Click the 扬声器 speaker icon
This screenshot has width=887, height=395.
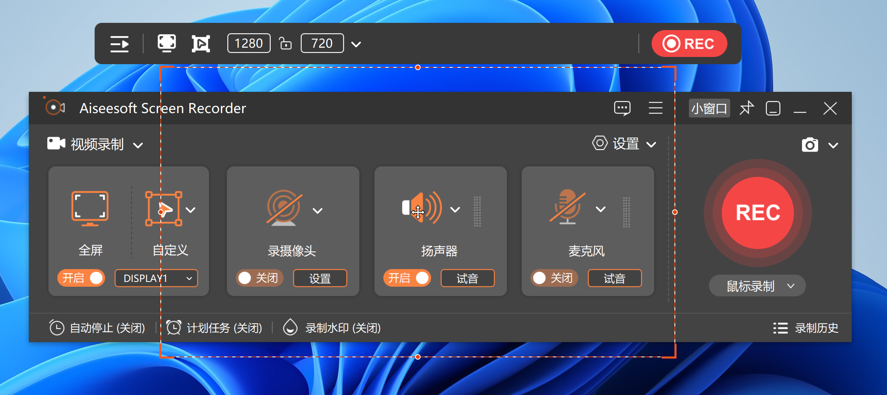point(422,208)
